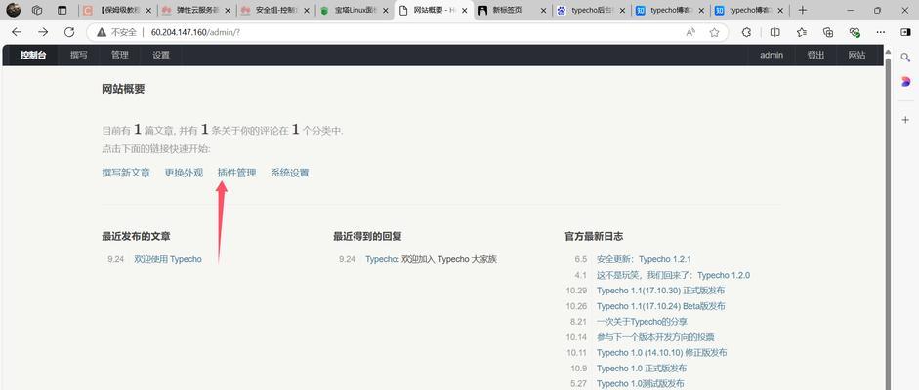Open the tab actions menu icon

click(63, 10)
